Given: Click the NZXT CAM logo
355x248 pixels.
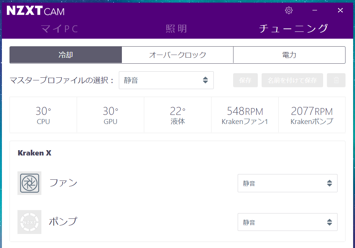Looking at the screenshot, I should (x=36, y=11).
